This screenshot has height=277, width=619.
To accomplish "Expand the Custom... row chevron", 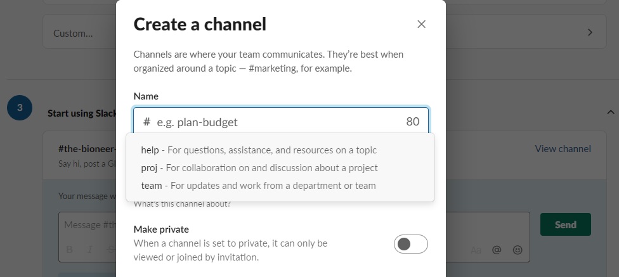I will pos(590,32).
